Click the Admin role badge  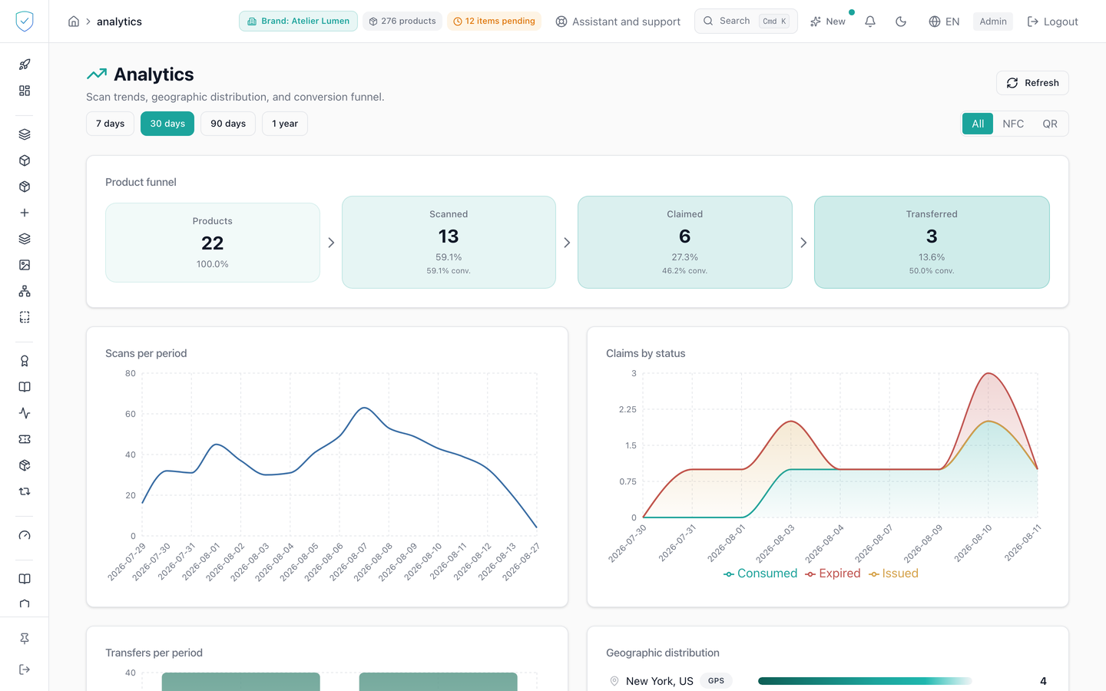point(993,21)
